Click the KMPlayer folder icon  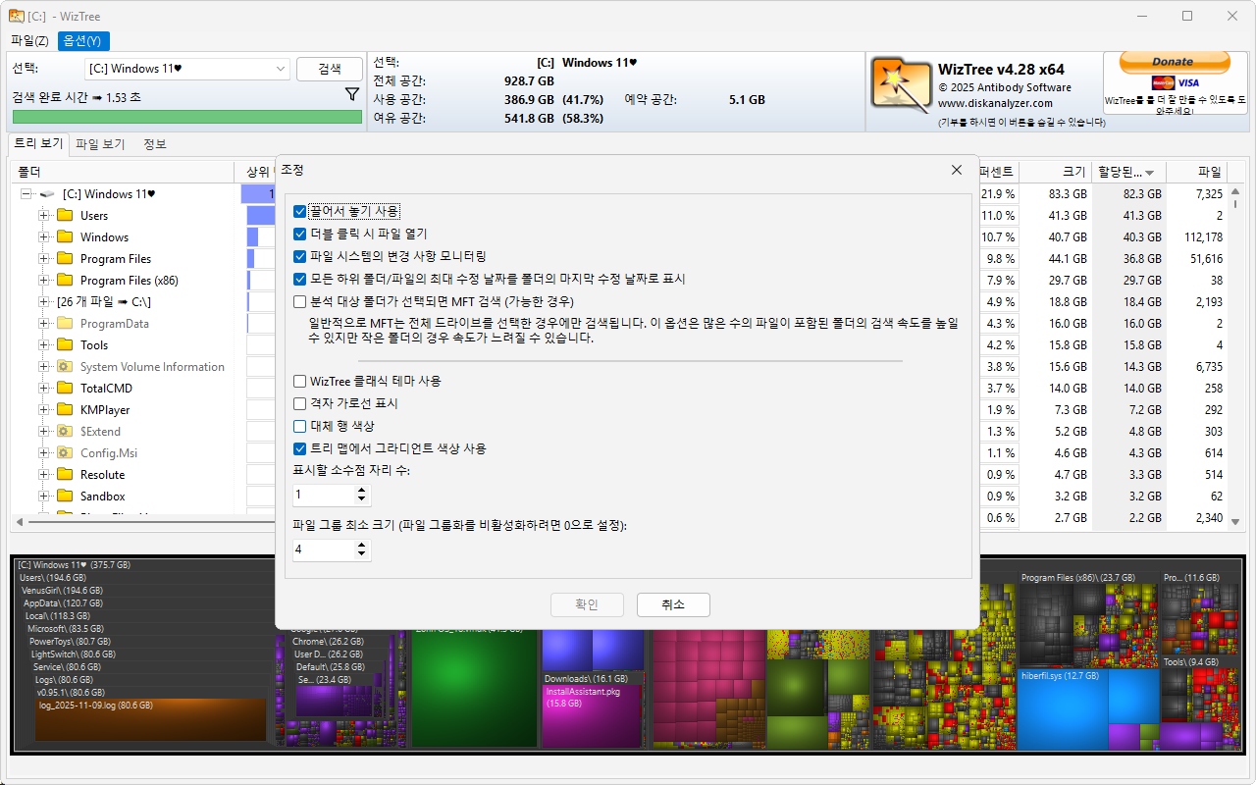(66, 410)
